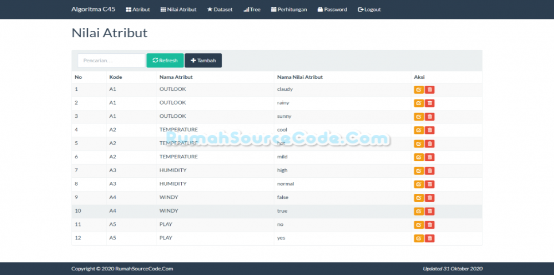Click the footer copyright RumahSourceCode.Com text
This screenshot has width=554, height=275.
pyautogui.click(x=122, y=269)
